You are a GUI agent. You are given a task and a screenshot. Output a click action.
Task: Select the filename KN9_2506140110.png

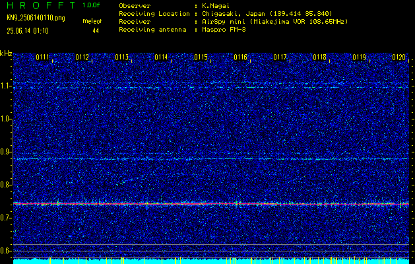click(x=36, y=18)
